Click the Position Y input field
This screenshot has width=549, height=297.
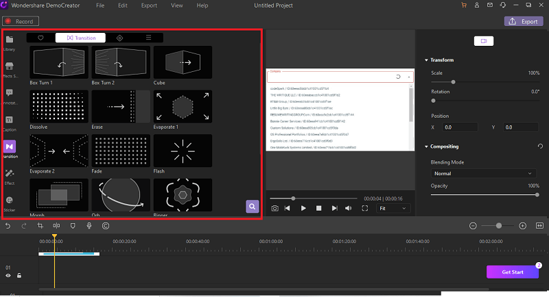pyautogui.click(x=521, y=127)
